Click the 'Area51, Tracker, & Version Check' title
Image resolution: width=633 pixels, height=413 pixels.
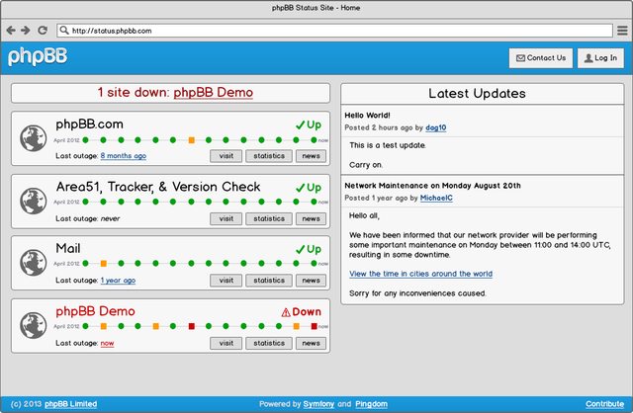(158, 187)
